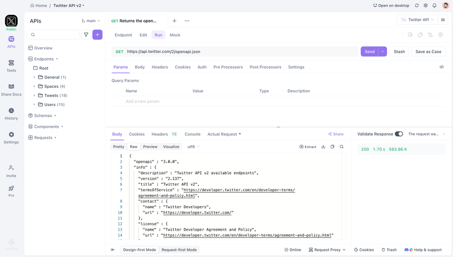Click the user avatar
Image resolution: width=453 pixels, height=257 pixels.
[445, 5]
